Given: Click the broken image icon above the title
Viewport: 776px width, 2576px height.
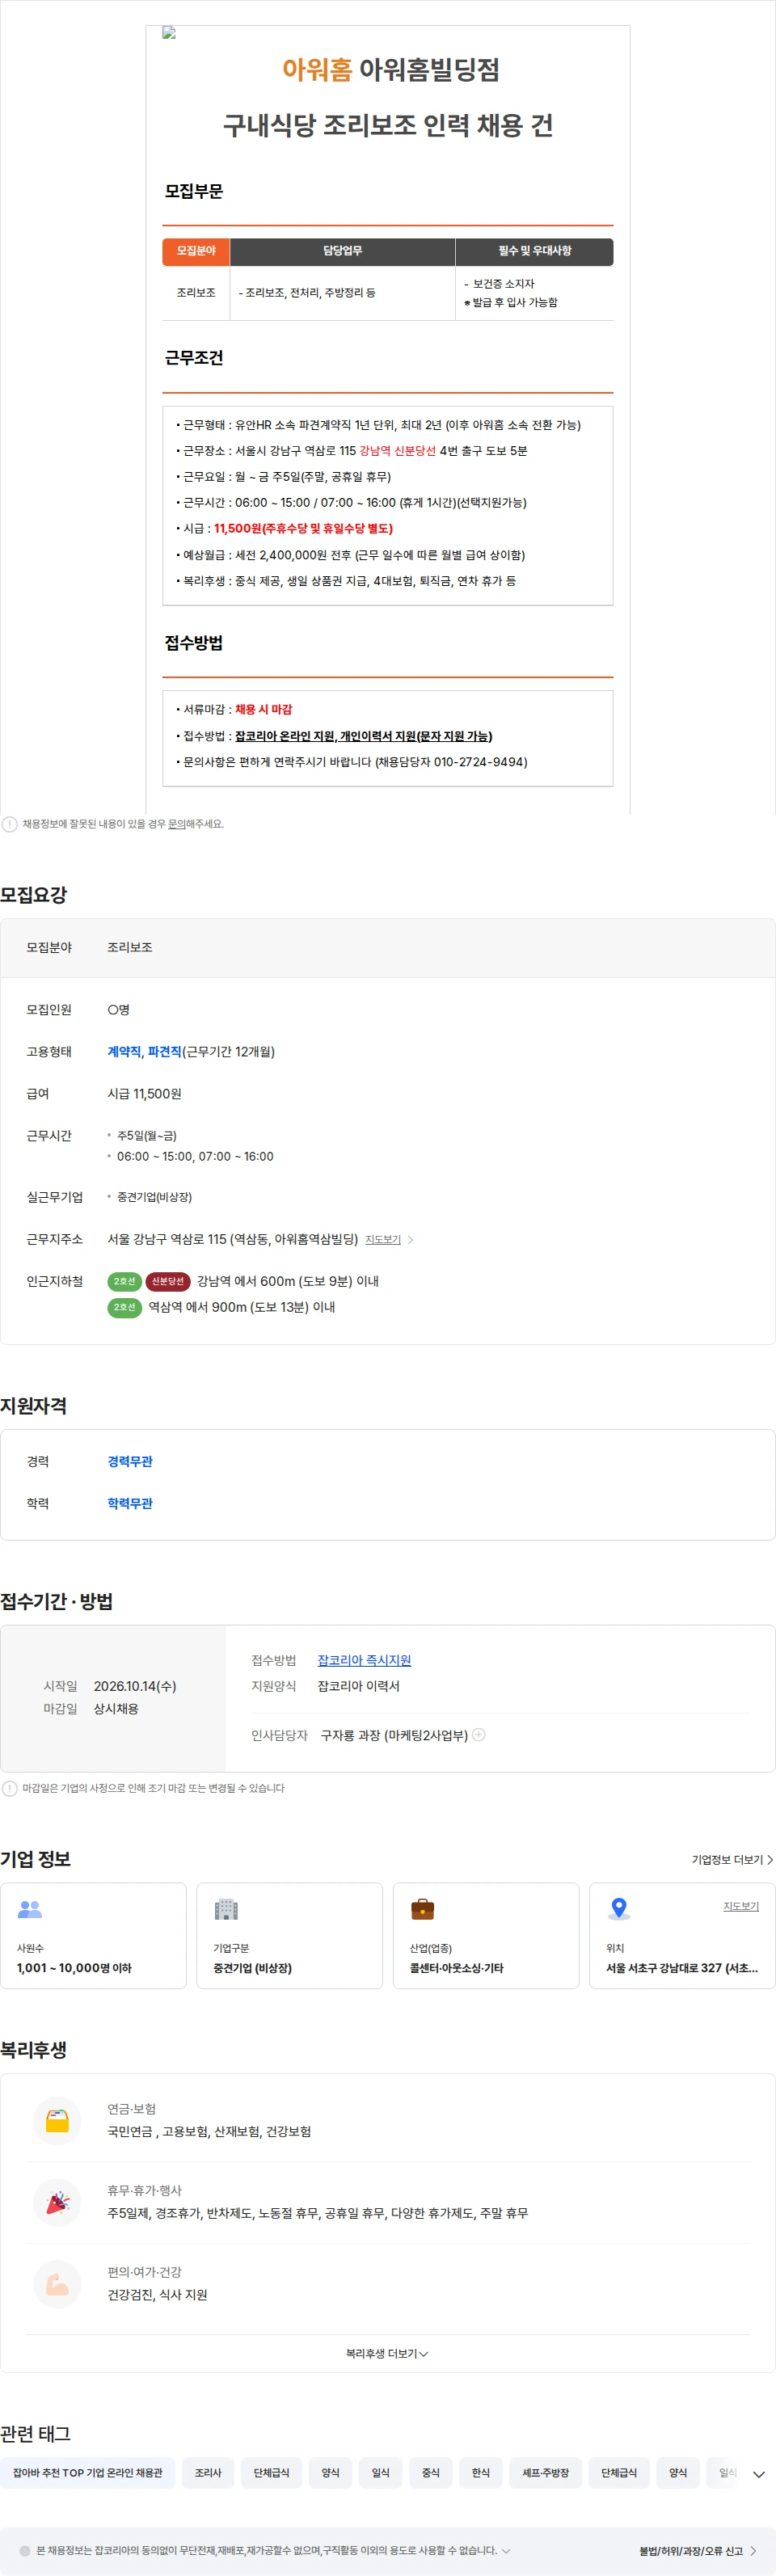Looking at the screenshot, I should 169,33.
